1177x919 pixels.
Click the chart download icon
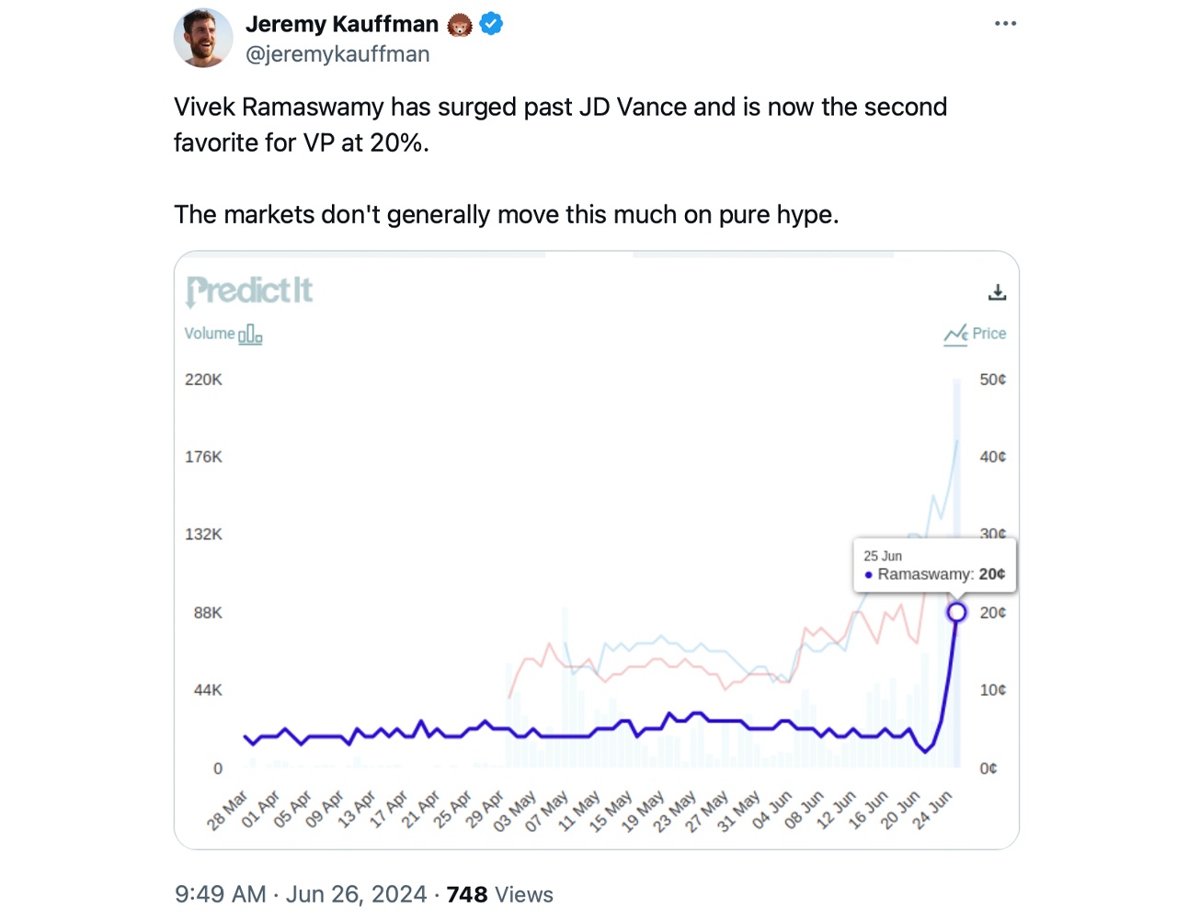pyautogui.click(x=998, y=292)
